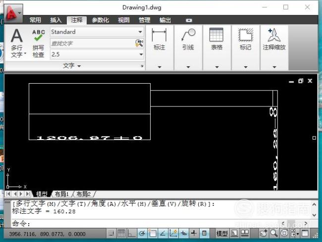Toggle Dynamic UCS in status bar
This screenshot has height=242, width=322.
tap(173, 233)
